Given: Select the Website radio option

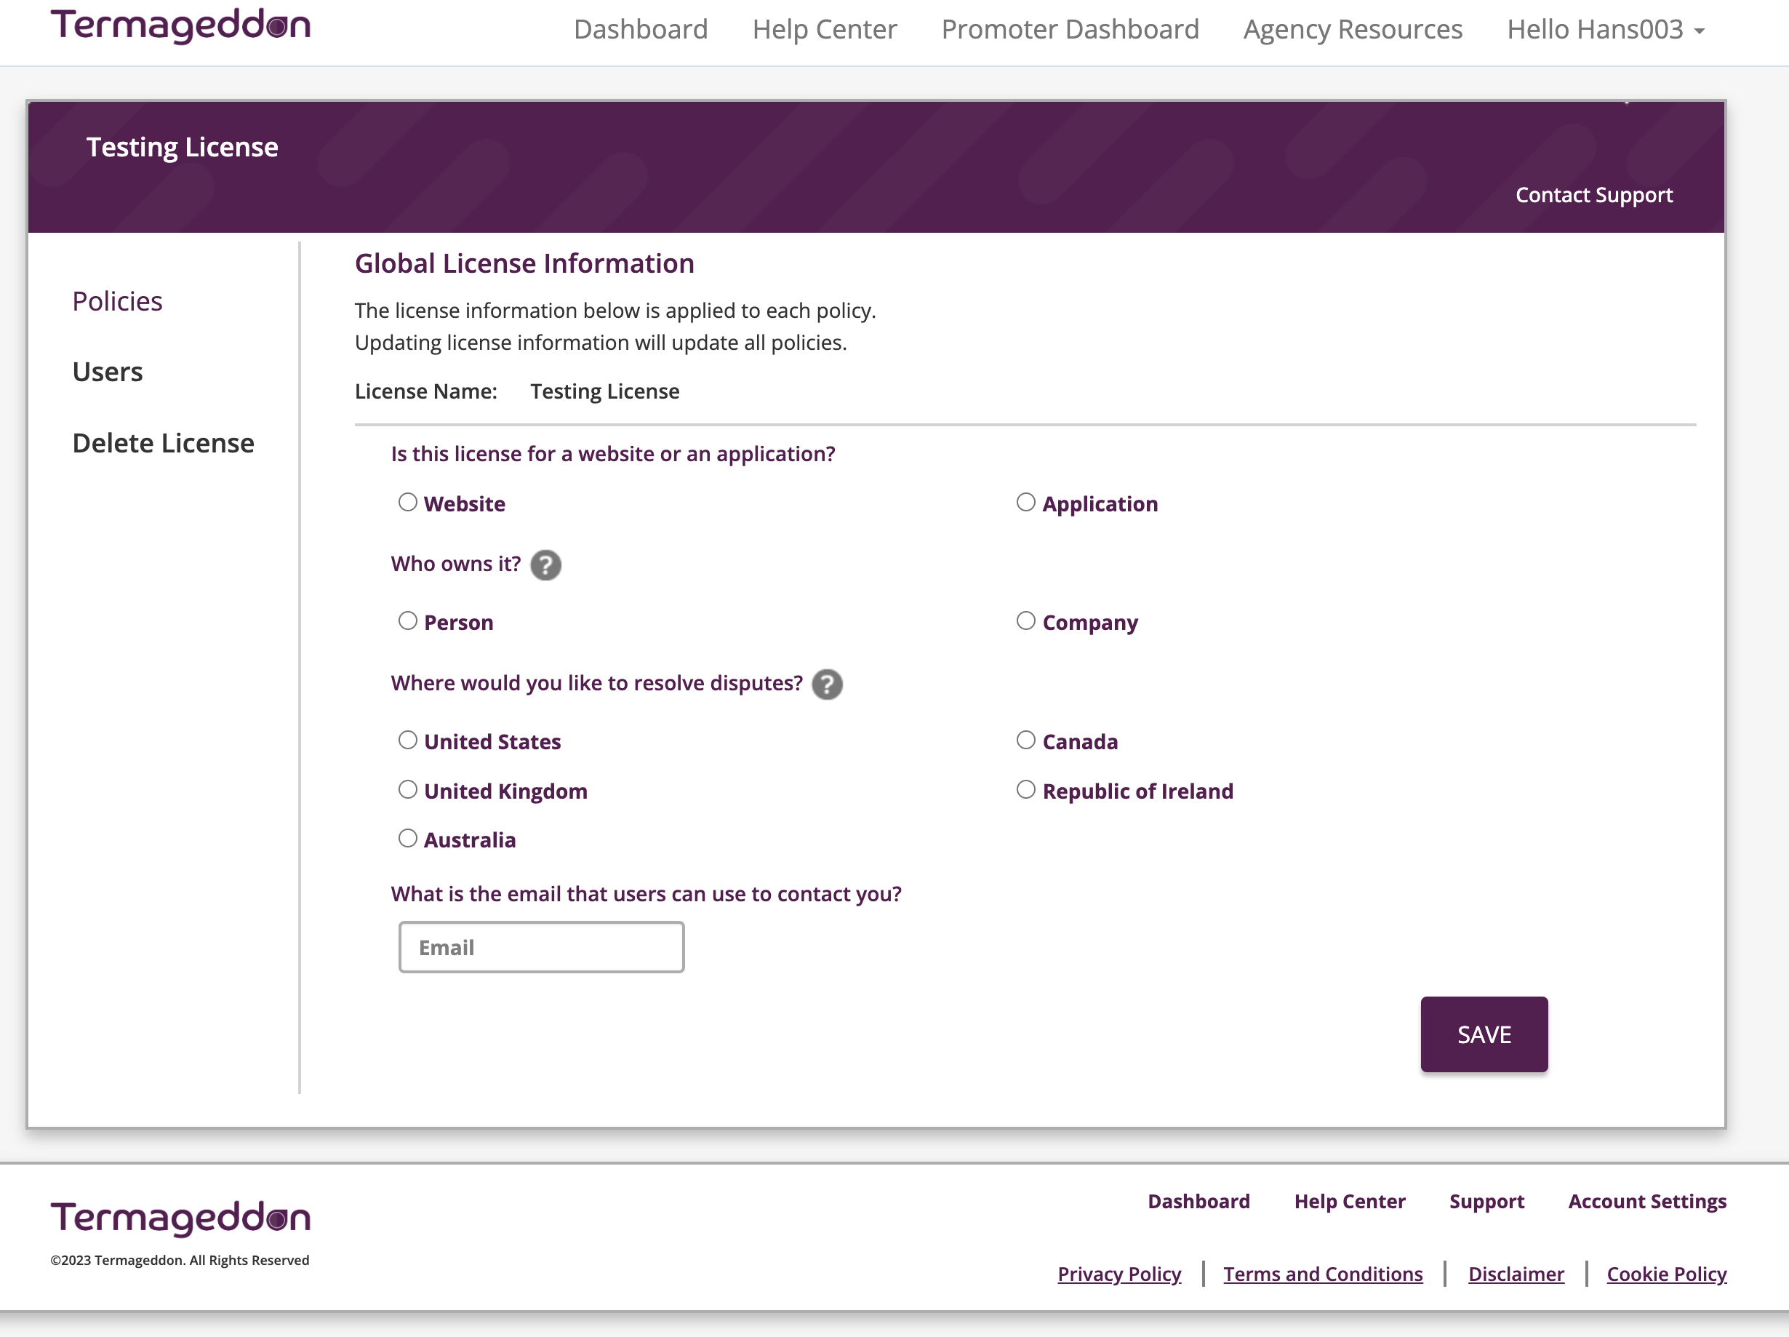Looking at the screenshot, I should [408, 503].
